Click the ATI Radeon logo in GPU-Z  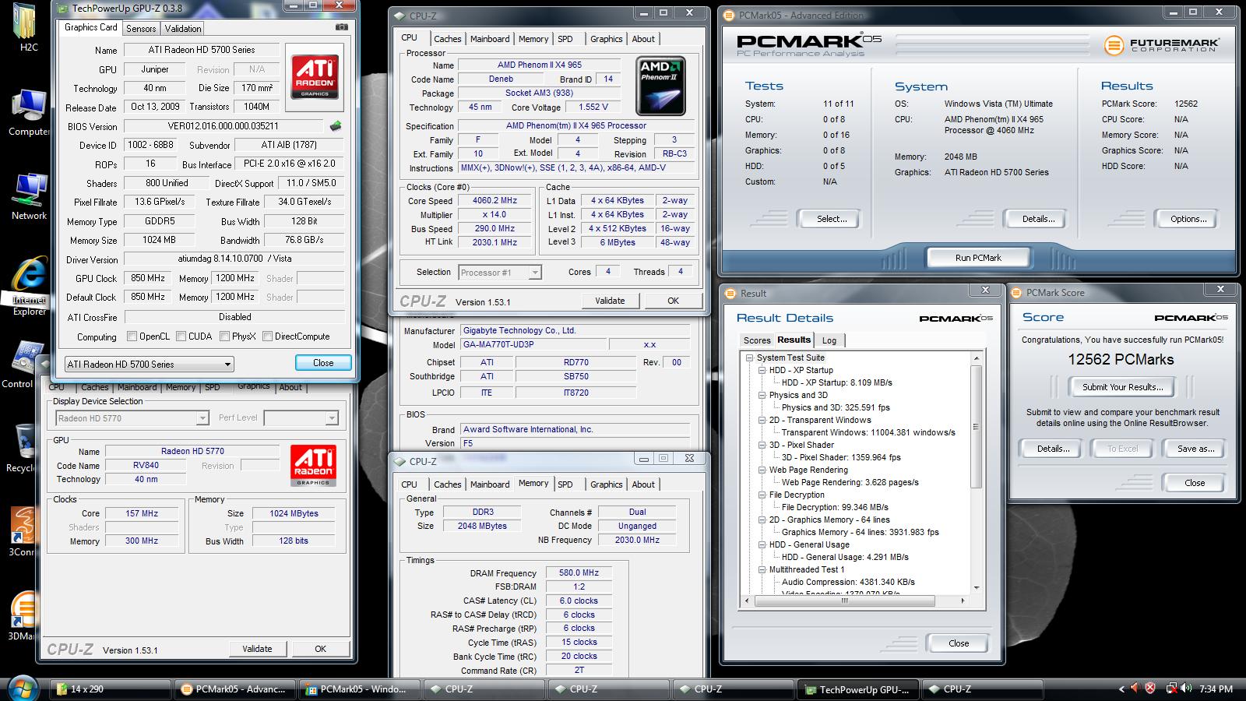pos(315,76)
